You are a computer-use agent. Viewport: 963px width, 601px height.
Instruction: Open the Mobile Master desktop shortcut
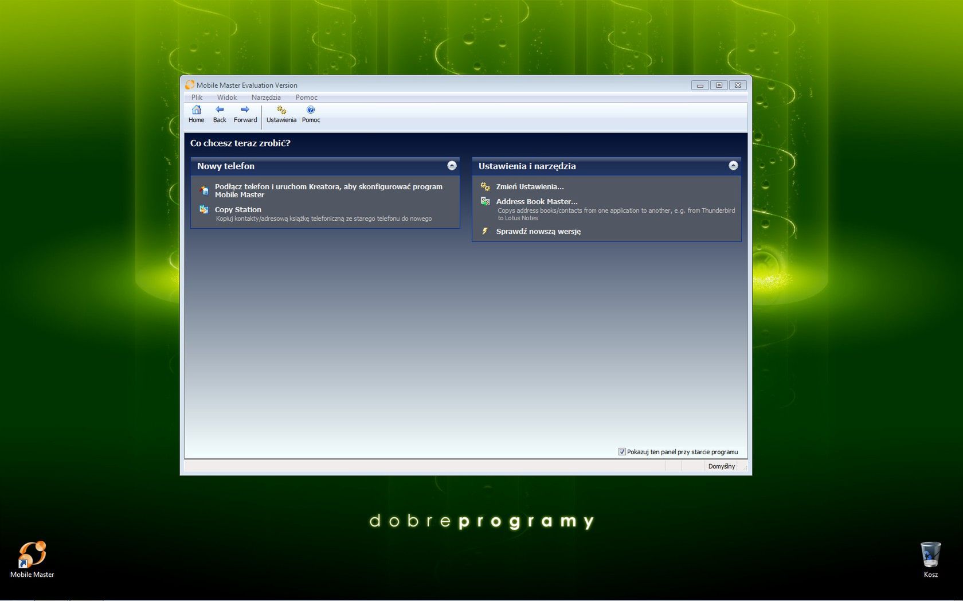tap(32, 559)
